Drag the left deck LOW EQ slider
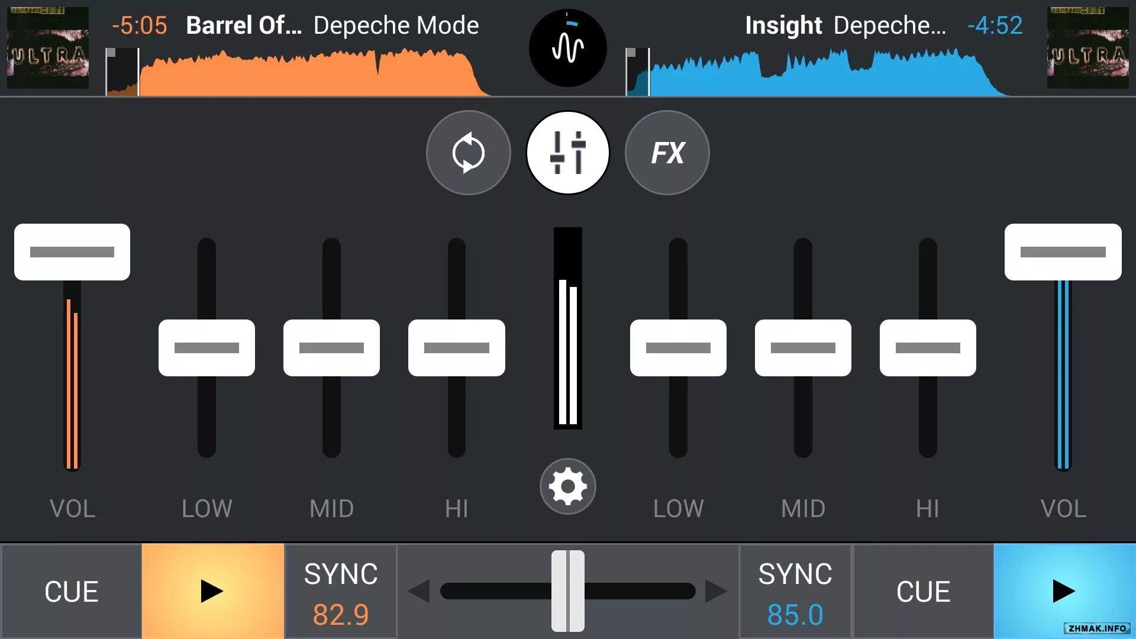This screenshot has height=639, width=1136. coord(206,350)
